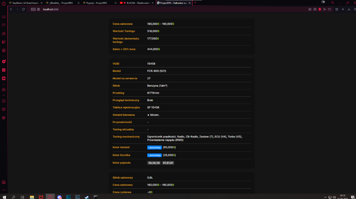Click the Silnik salonowy value 0.8L

pos(150,178)
